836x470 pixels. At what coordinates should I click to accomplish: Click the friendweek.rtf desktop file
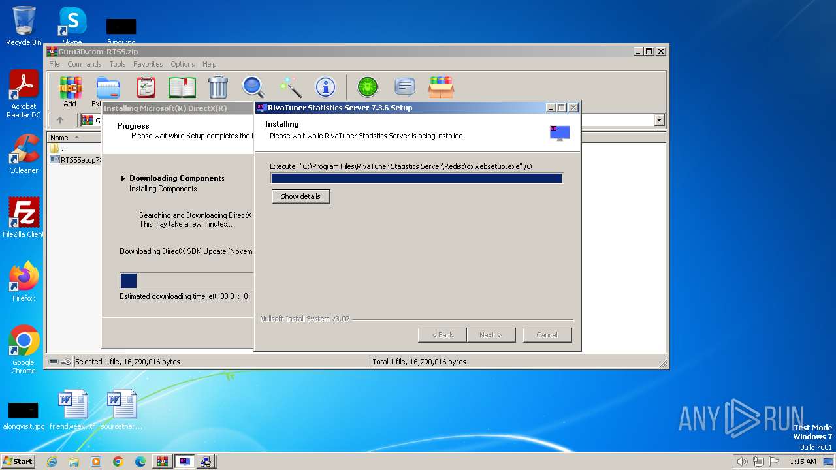click(x=72, y=409)
